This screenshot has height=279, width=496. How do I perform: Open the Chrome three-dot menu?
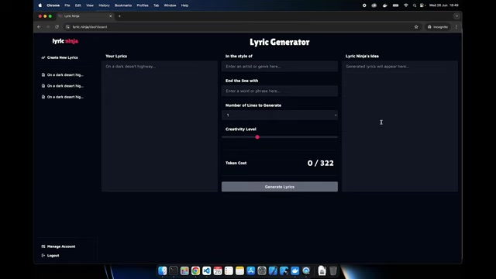point(456,27)
